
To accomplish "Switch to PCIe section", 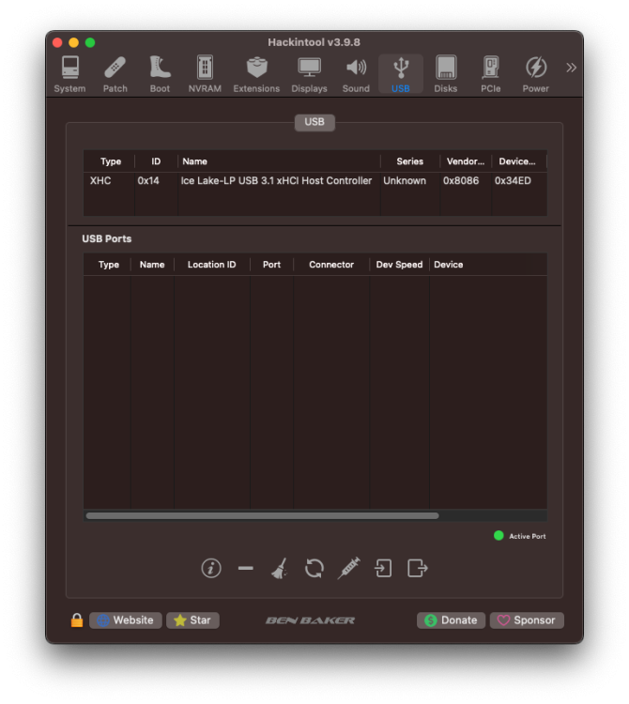I will pos(491,74).
